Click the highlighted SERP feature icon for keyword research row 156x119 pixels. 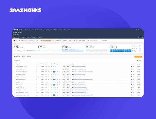[x=54, y=79]
